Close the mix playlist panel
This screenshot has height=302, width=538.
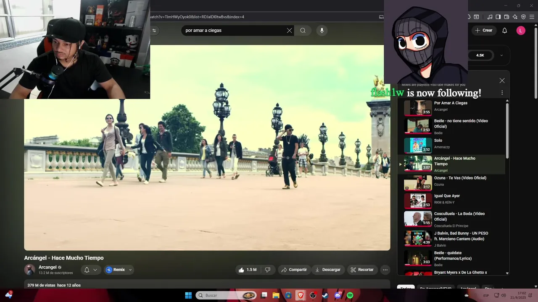tap(502, 81)
